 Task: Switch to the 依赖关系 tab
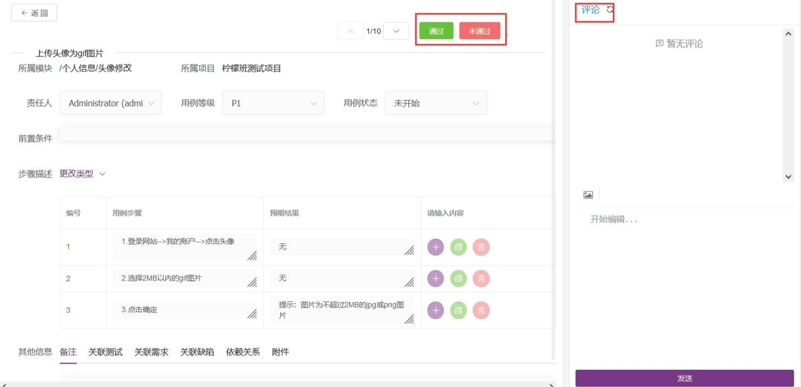click(x=243, y=352)
